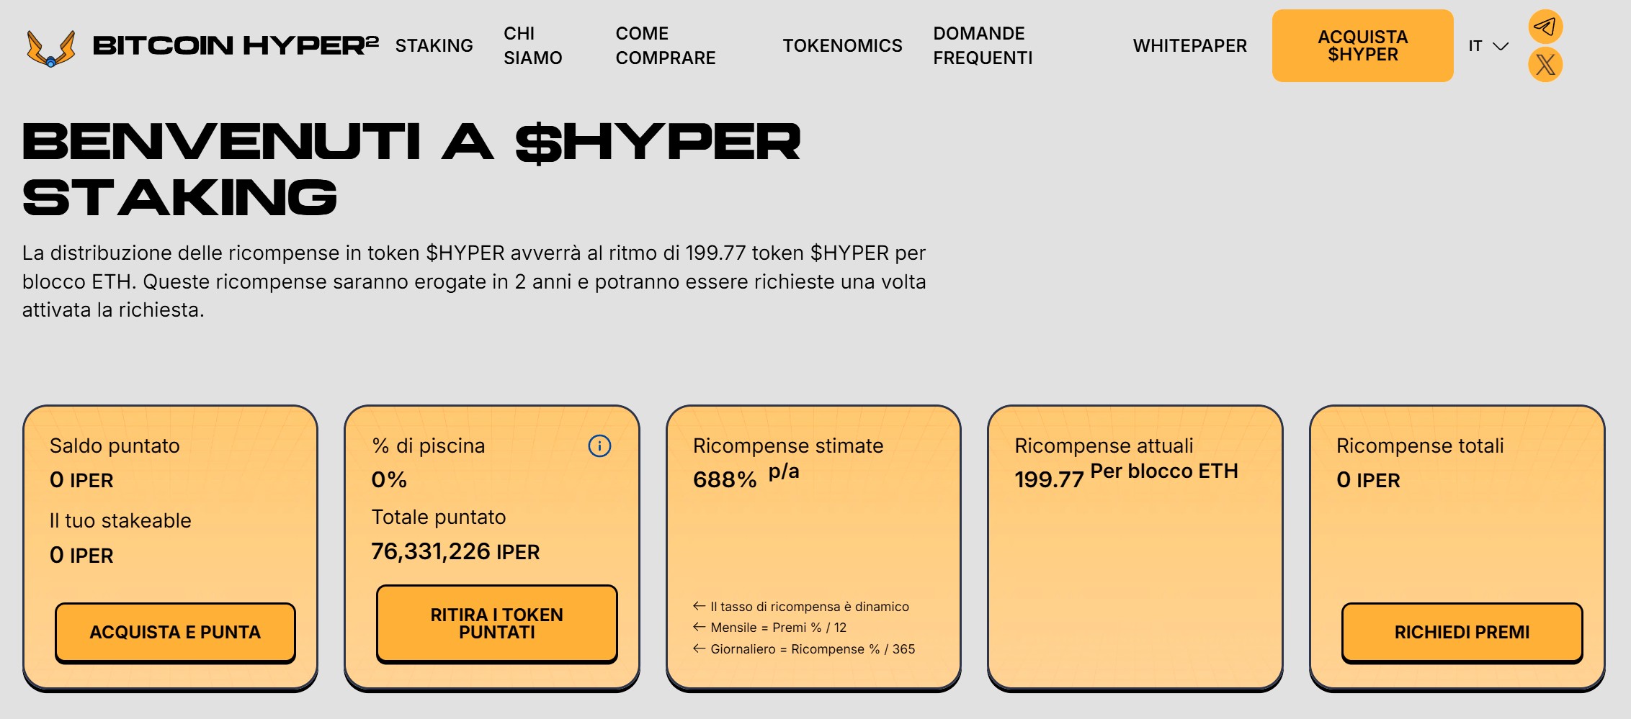Go to Chi Siamo section
This screenshot has width=1631, height=719.
533,45
